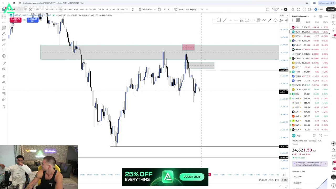Pick the ellipse shape tool in favorites bar

(275, 20)
